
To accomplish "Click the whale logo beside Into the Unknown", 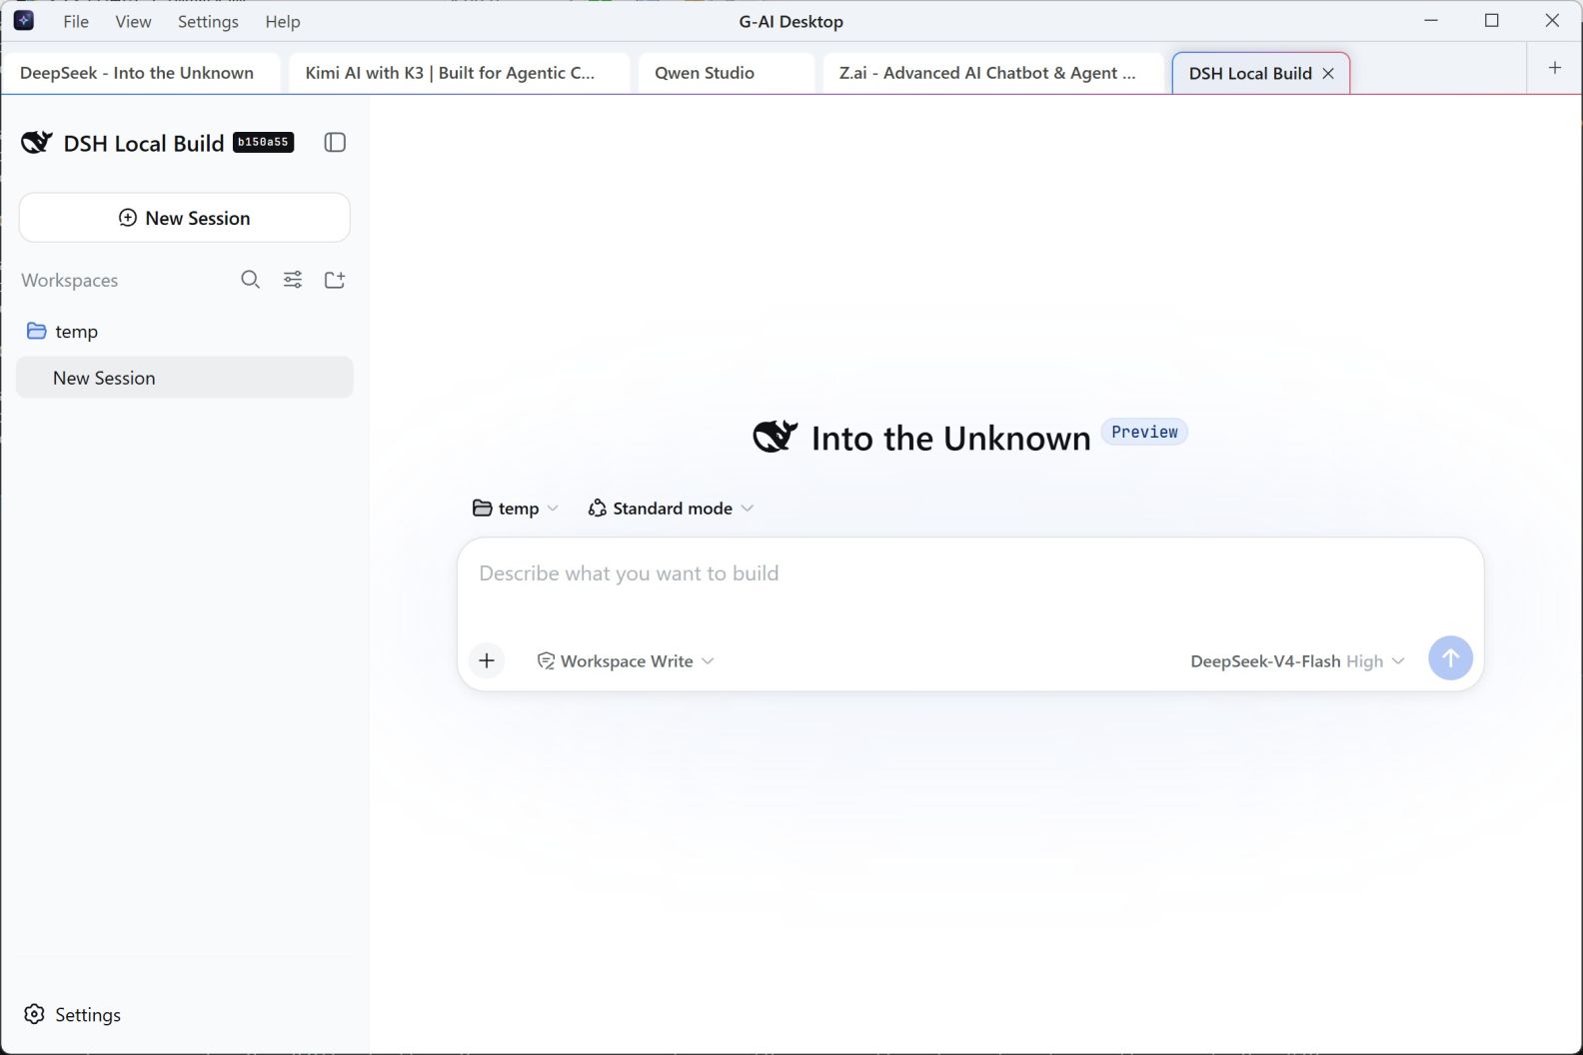I will [x=776, y=437].
